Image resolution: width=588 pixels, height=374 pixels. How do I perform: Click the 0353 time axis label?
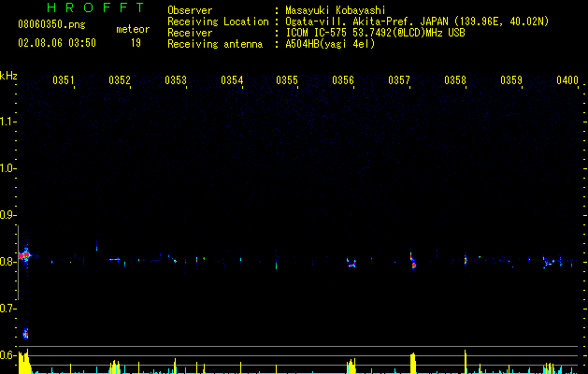coord(176,79)
